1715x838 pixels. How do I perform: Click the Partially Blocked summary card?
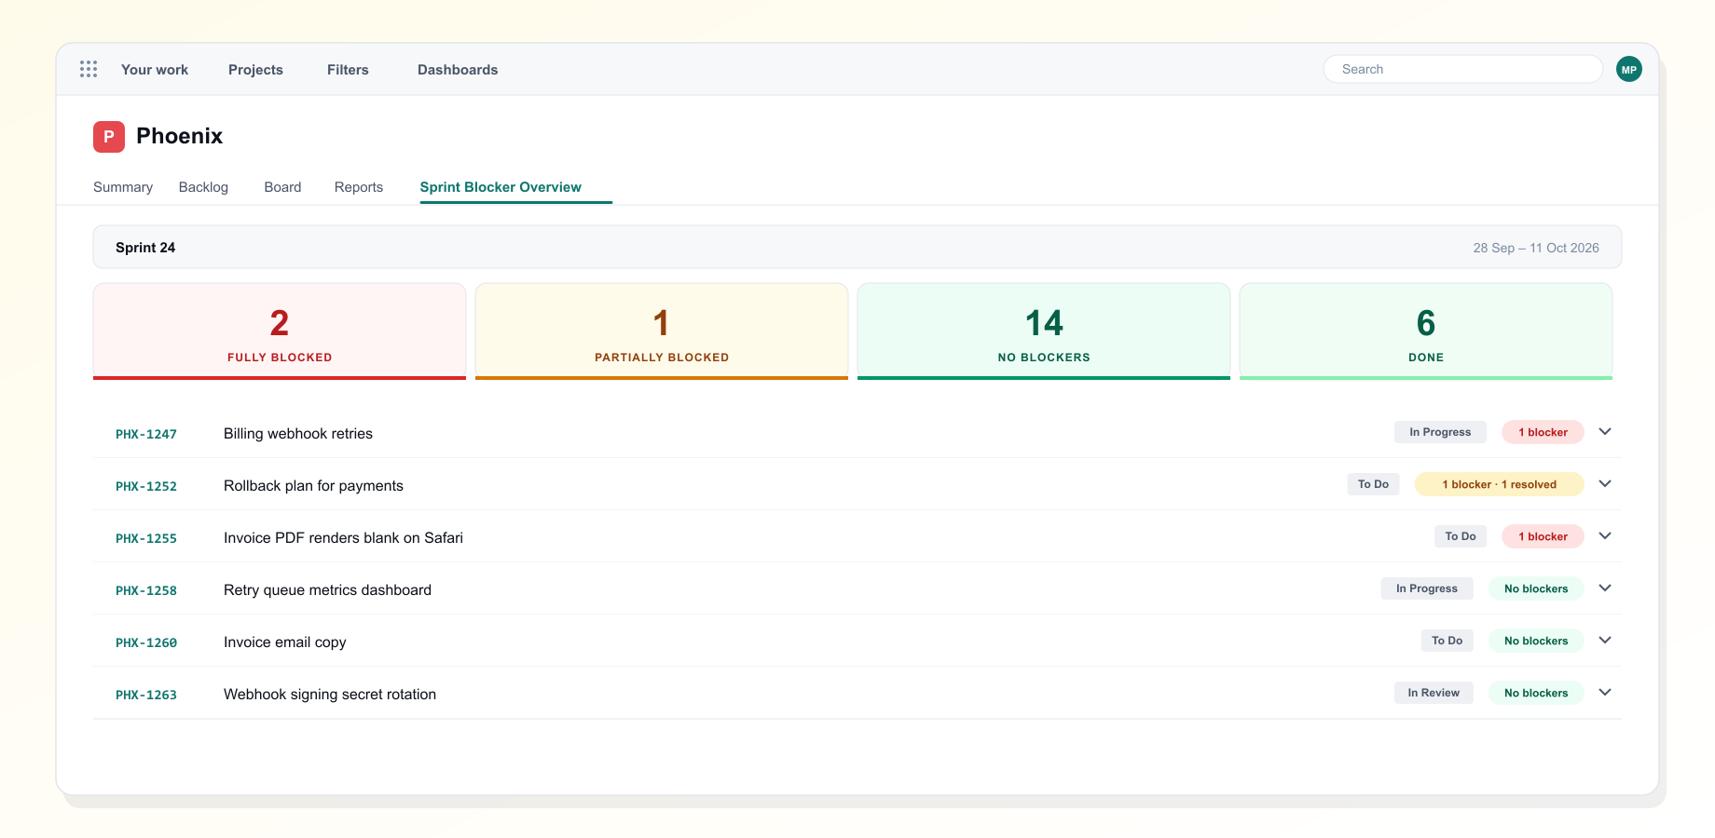point(662,331)
